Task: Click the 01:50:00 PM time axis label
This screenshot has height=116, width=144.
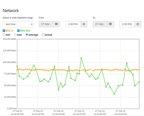Action: point(120,114)
